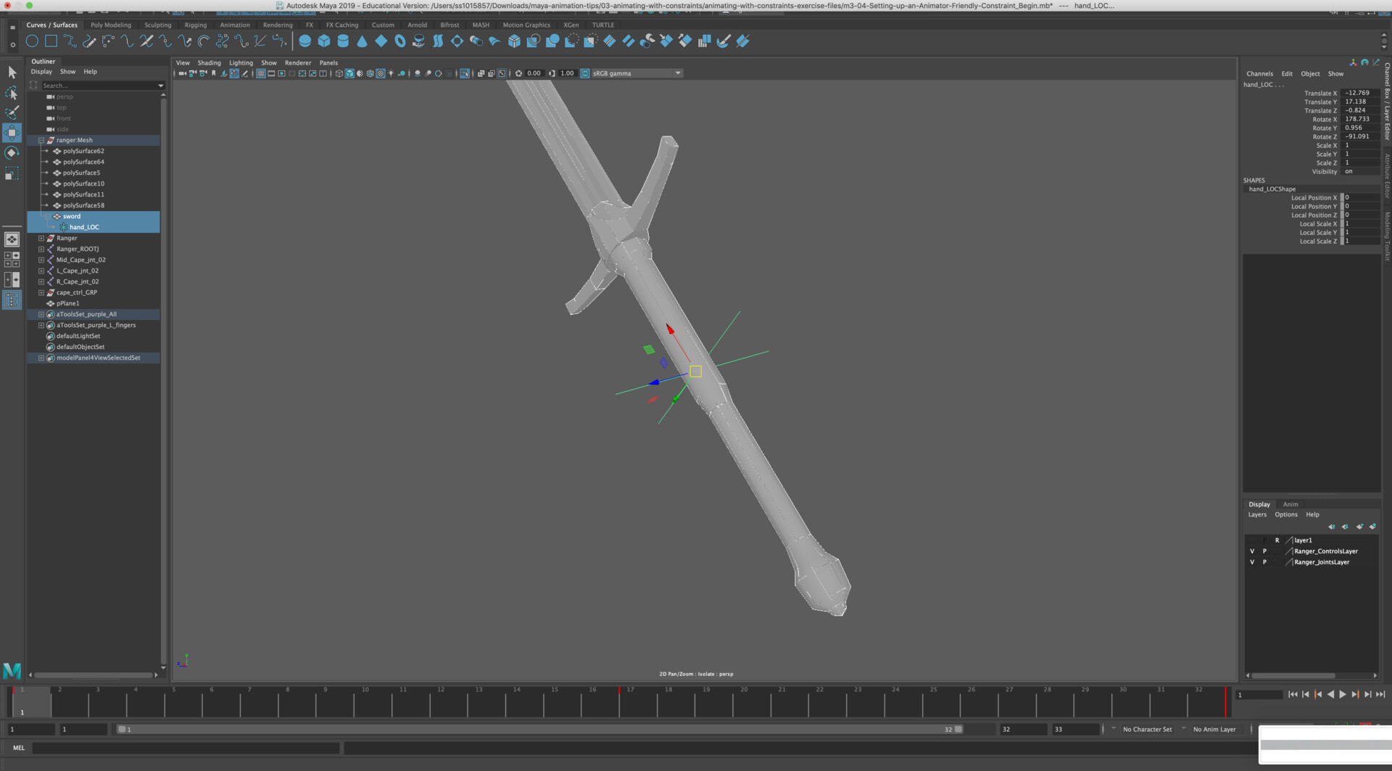1392x771 pixels.
Task: Select the NURBS square shelf icon
Action: tap(51, 41)
